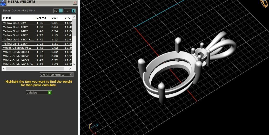Click the table scroll up arrow
This screenshot has height=135, width=269.
tap(74, 17)
